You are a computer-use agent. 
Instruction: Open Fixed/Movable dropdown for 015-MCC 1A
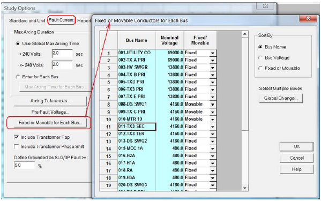tap(213, 149)
